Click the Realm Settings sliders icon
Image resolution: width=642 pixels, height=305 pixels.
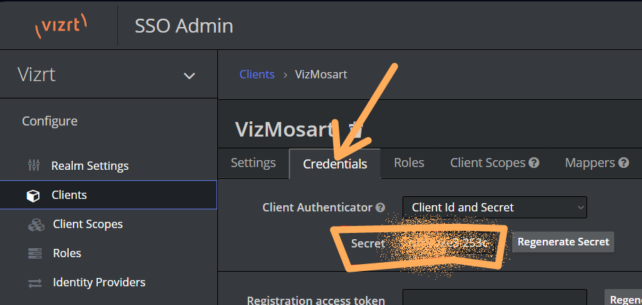33,166
